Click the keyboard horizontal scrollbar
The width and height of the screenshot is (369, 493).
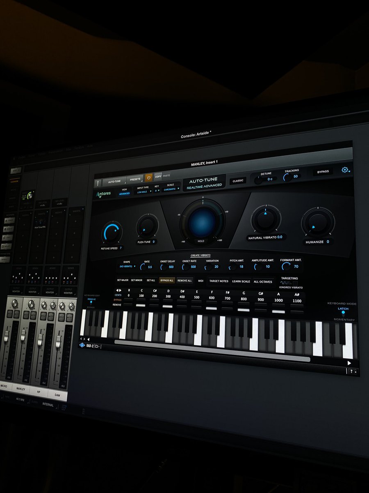point(212,350)
